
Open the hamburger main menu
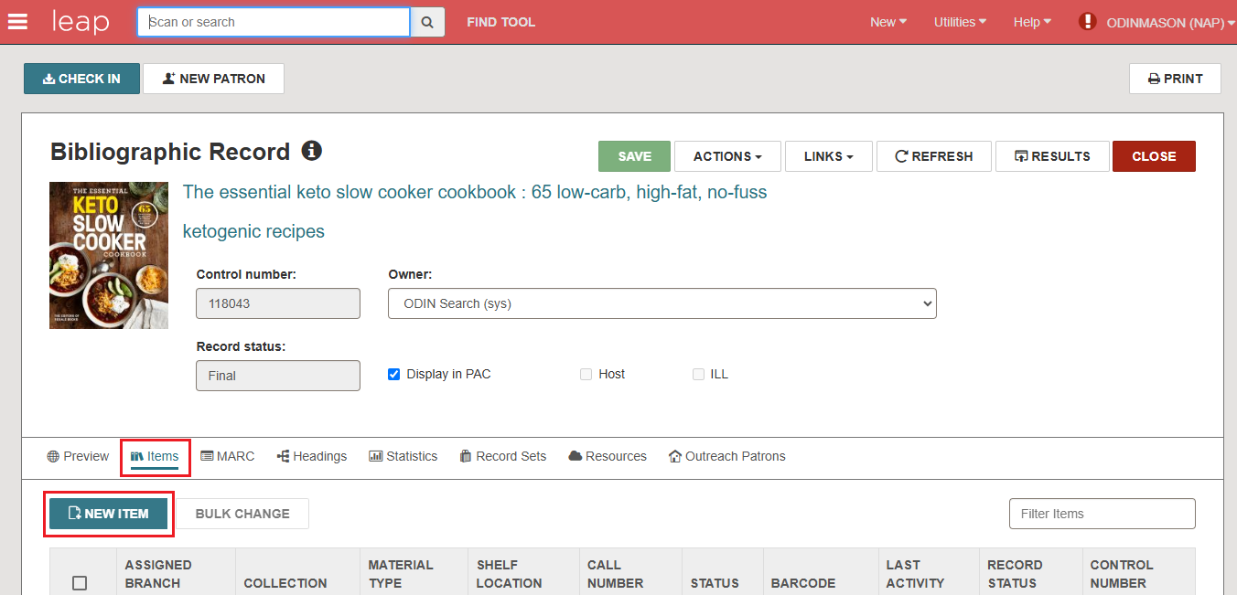(x=17, y=22)
